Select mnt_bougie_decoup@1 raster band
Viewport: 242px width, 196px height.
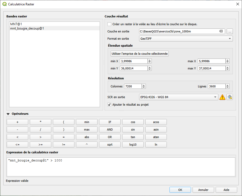tap(27, 28)
